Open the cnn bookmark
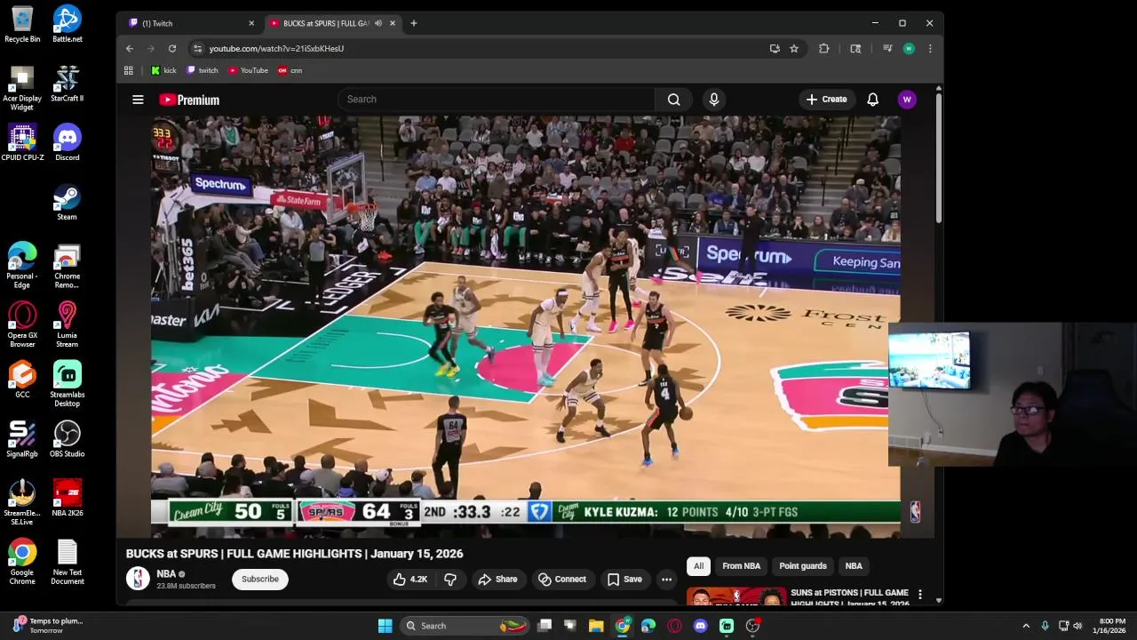Viewport: 1137px width, 640px height. (x=290, y=70)
